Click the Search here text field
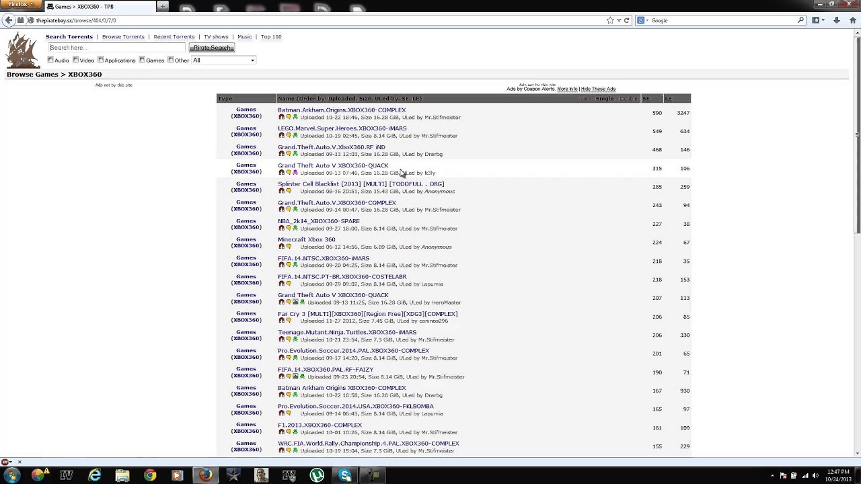The height and width of the screenshot is (484, 861). tap(116, 48)
